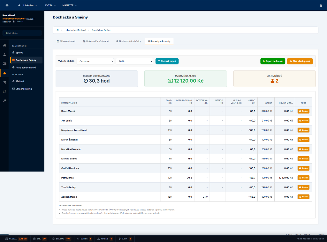Click Tisk všech pásek button

click(x=300, y=61)
